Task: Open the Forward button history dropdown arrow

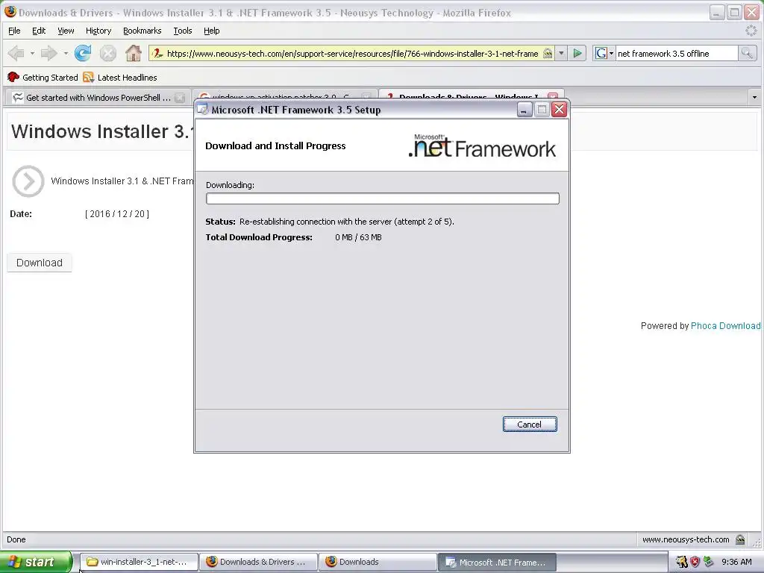Action: (x=66, y=53)
